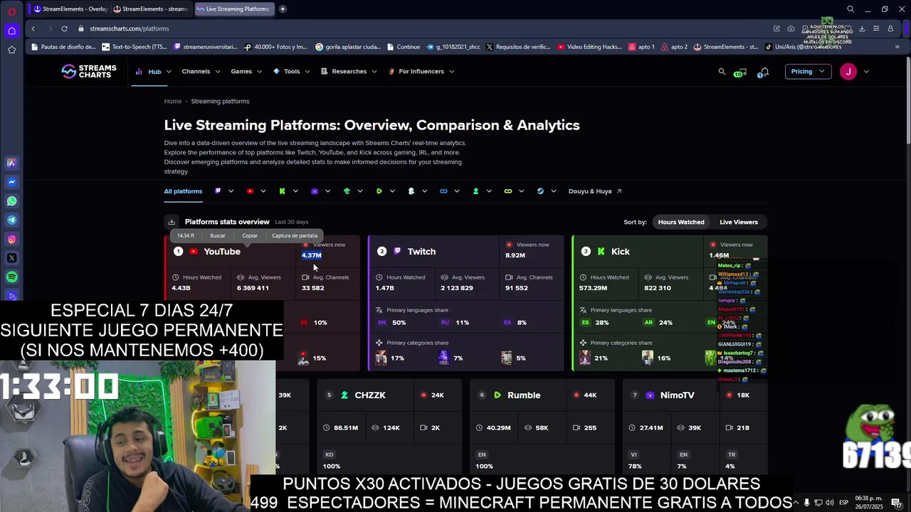Open Messenger in Opera sidebar
The image size is (911, 512).
(x=11, y=182)
